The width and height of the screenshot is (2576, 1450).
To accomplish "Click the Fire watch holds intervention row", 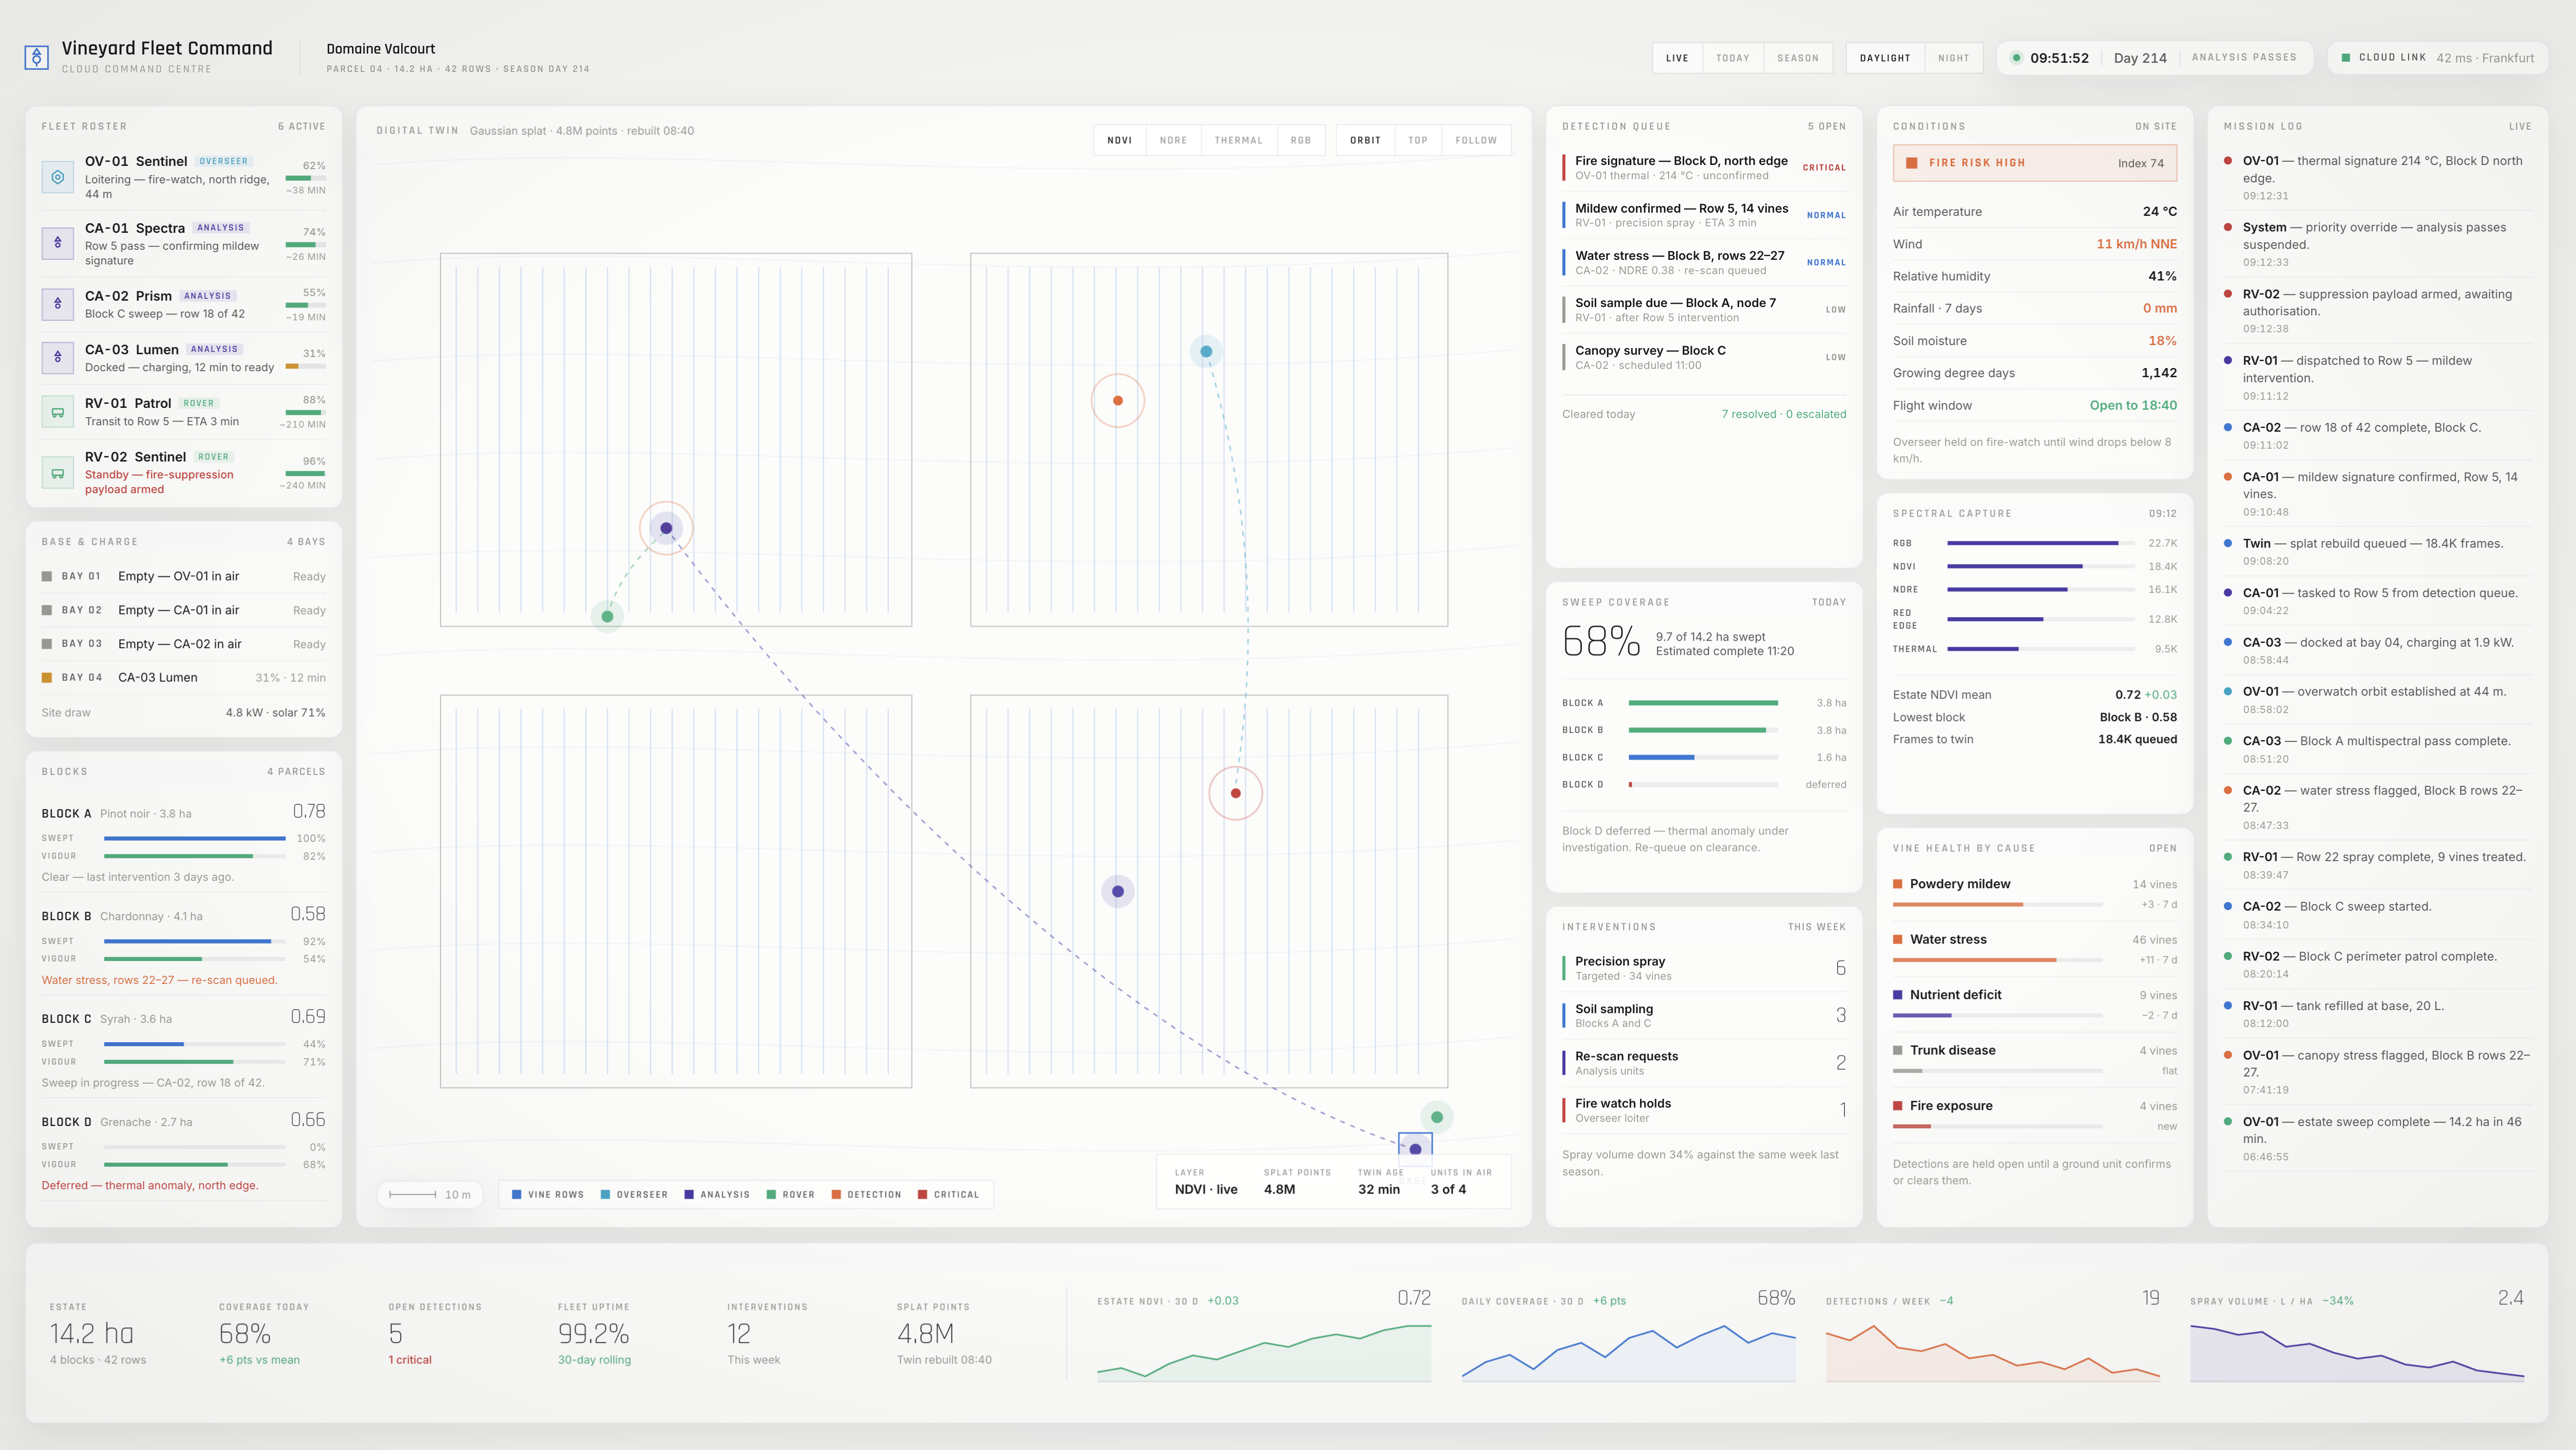I will (x=1704, y=1110).
